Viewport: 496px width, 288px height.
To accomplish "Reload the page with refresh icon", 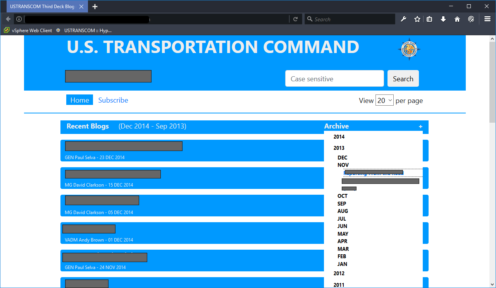I will 295,19.
